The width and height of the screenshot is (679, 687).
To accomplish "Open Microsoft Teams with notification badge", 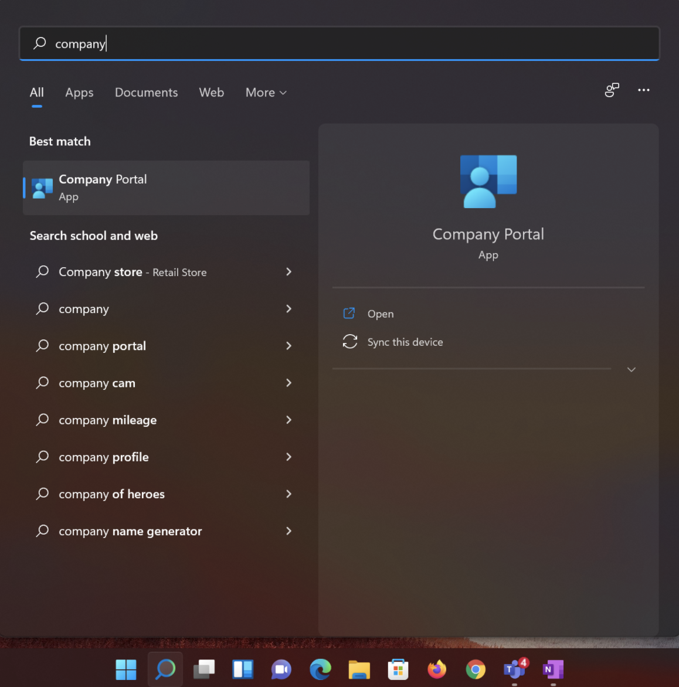I will point(514,669).
